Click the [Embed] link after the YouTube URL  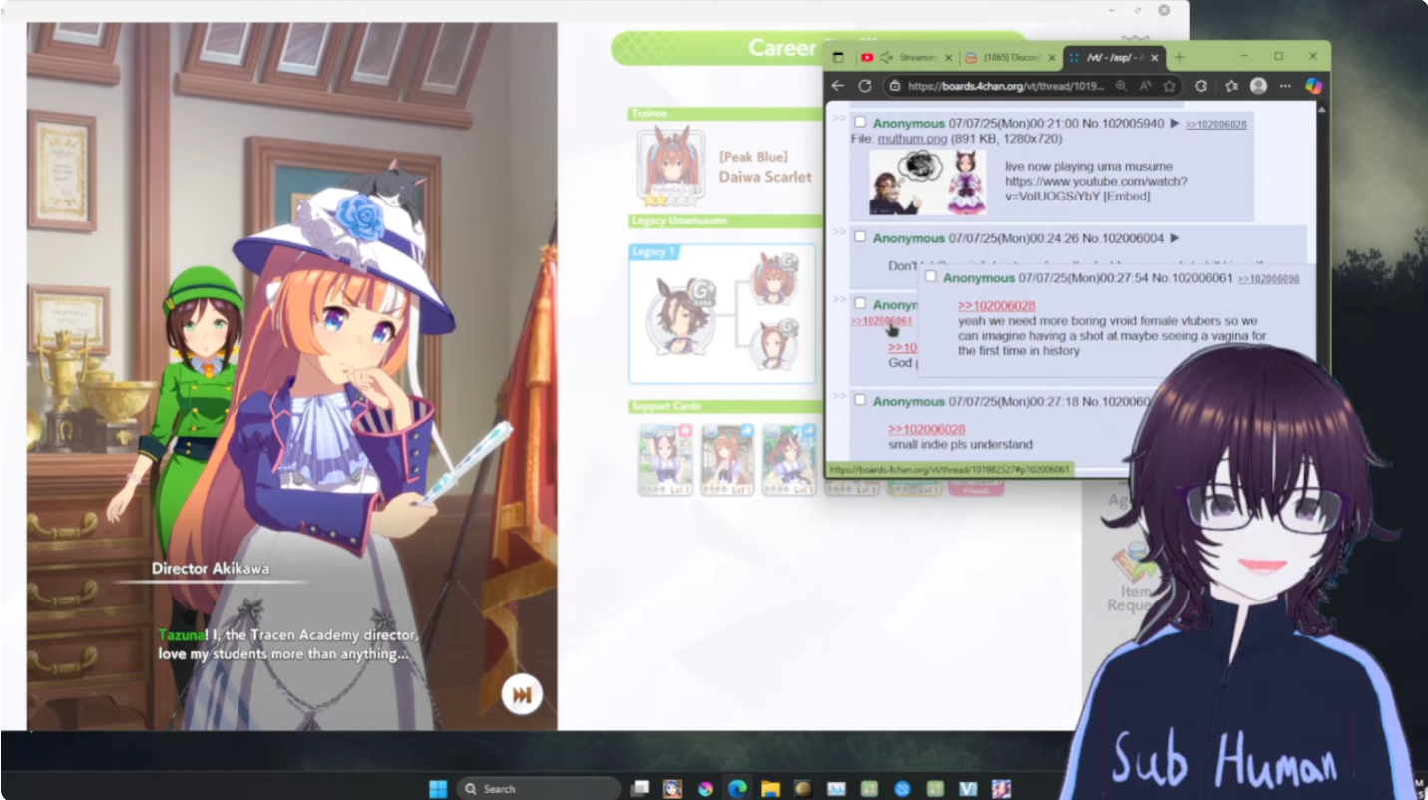pyautogui.click(x=1127, y=197)
